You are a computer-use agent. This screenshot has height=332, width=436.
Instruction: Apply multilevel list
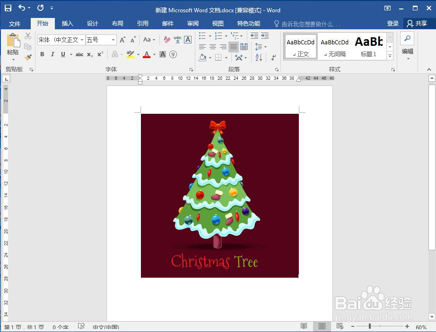(235, 35)
